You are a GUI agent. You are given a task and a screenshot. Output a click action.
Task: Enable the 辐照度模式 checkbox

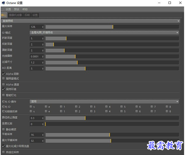(4, 78)
